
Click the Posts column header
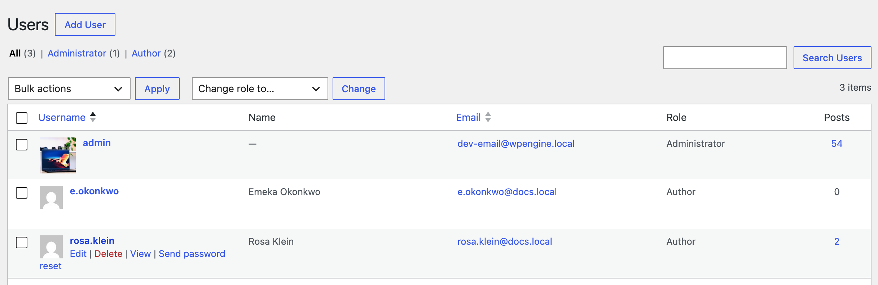[837, 117]
